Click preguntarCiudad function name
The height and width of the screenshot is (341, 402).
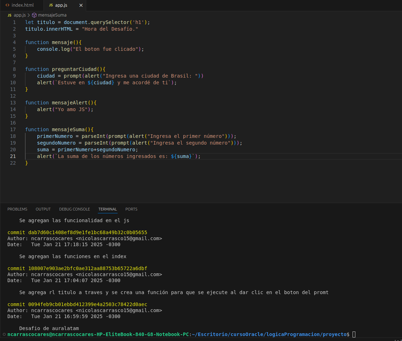click(74, 69)
